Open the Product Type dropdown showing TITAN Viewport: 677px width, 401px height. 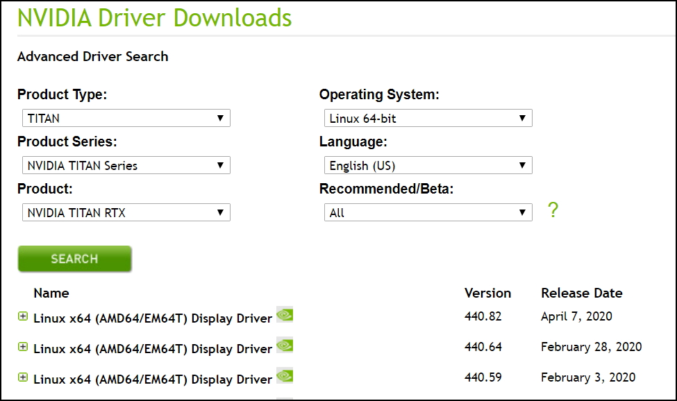(126, 118)
